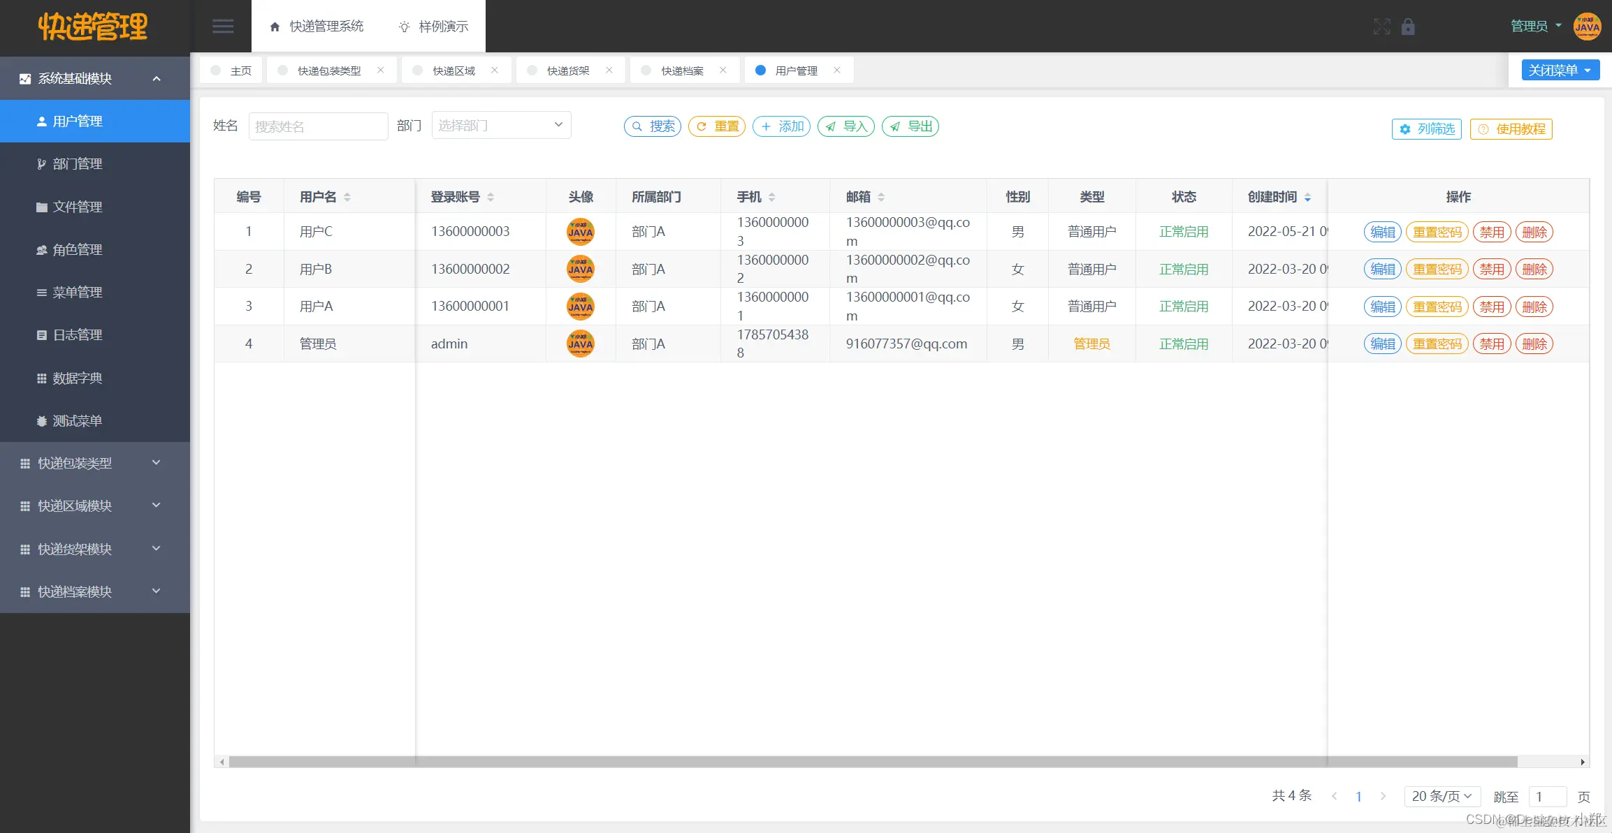Sort by 创建时间 column arrows

click(x=1307, y=197)
